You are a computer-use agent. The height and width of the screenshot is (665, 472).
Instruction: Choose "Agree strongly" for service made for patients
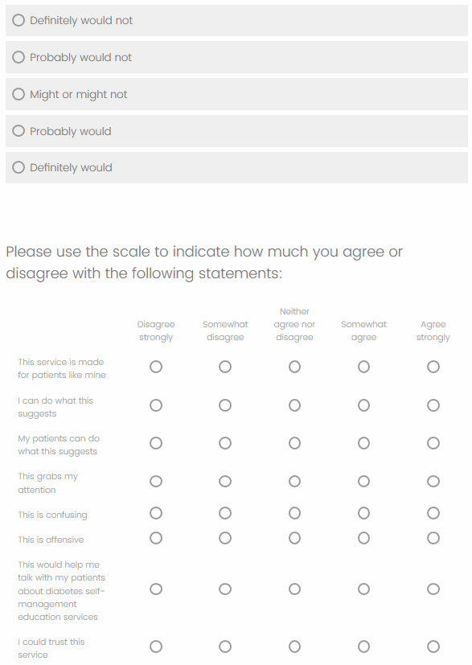click(x=433, y=367)
